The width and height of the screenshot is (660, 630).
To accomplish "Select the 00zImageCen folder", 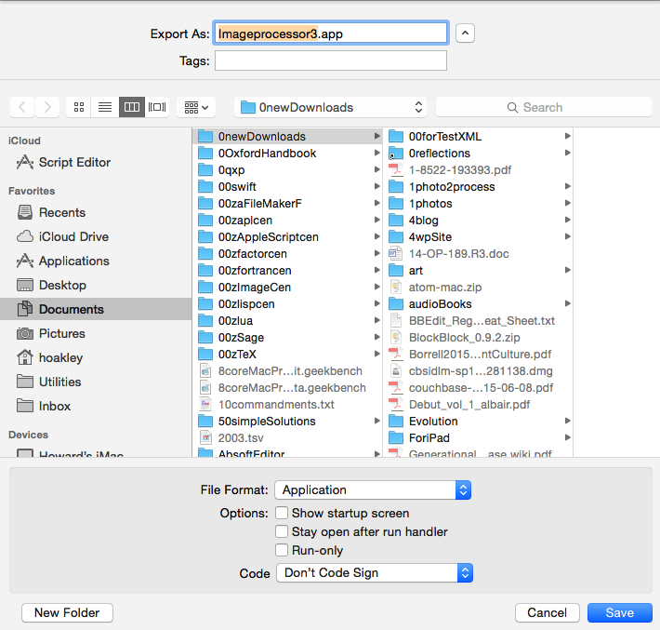I will click(x=254, y=288).
